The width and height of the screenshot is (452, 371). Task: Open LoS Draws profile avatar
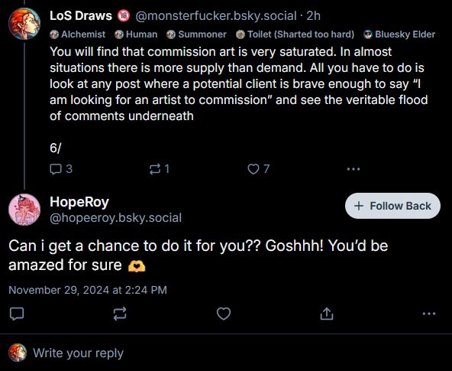click(24, 24)
